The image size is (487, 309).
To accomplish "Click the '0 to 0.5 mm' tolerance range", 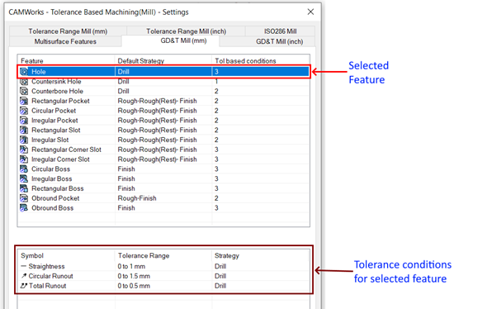I will click(134, 285).
